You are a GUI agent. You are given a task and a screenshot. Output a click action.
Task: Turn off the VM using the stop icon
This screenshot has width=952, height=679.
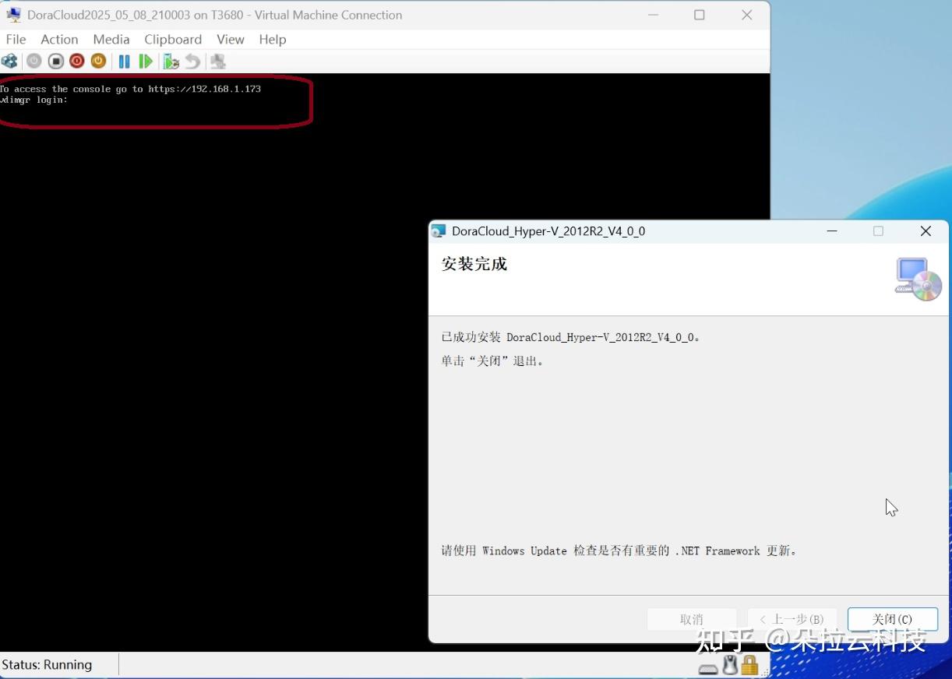click(55, 61)
